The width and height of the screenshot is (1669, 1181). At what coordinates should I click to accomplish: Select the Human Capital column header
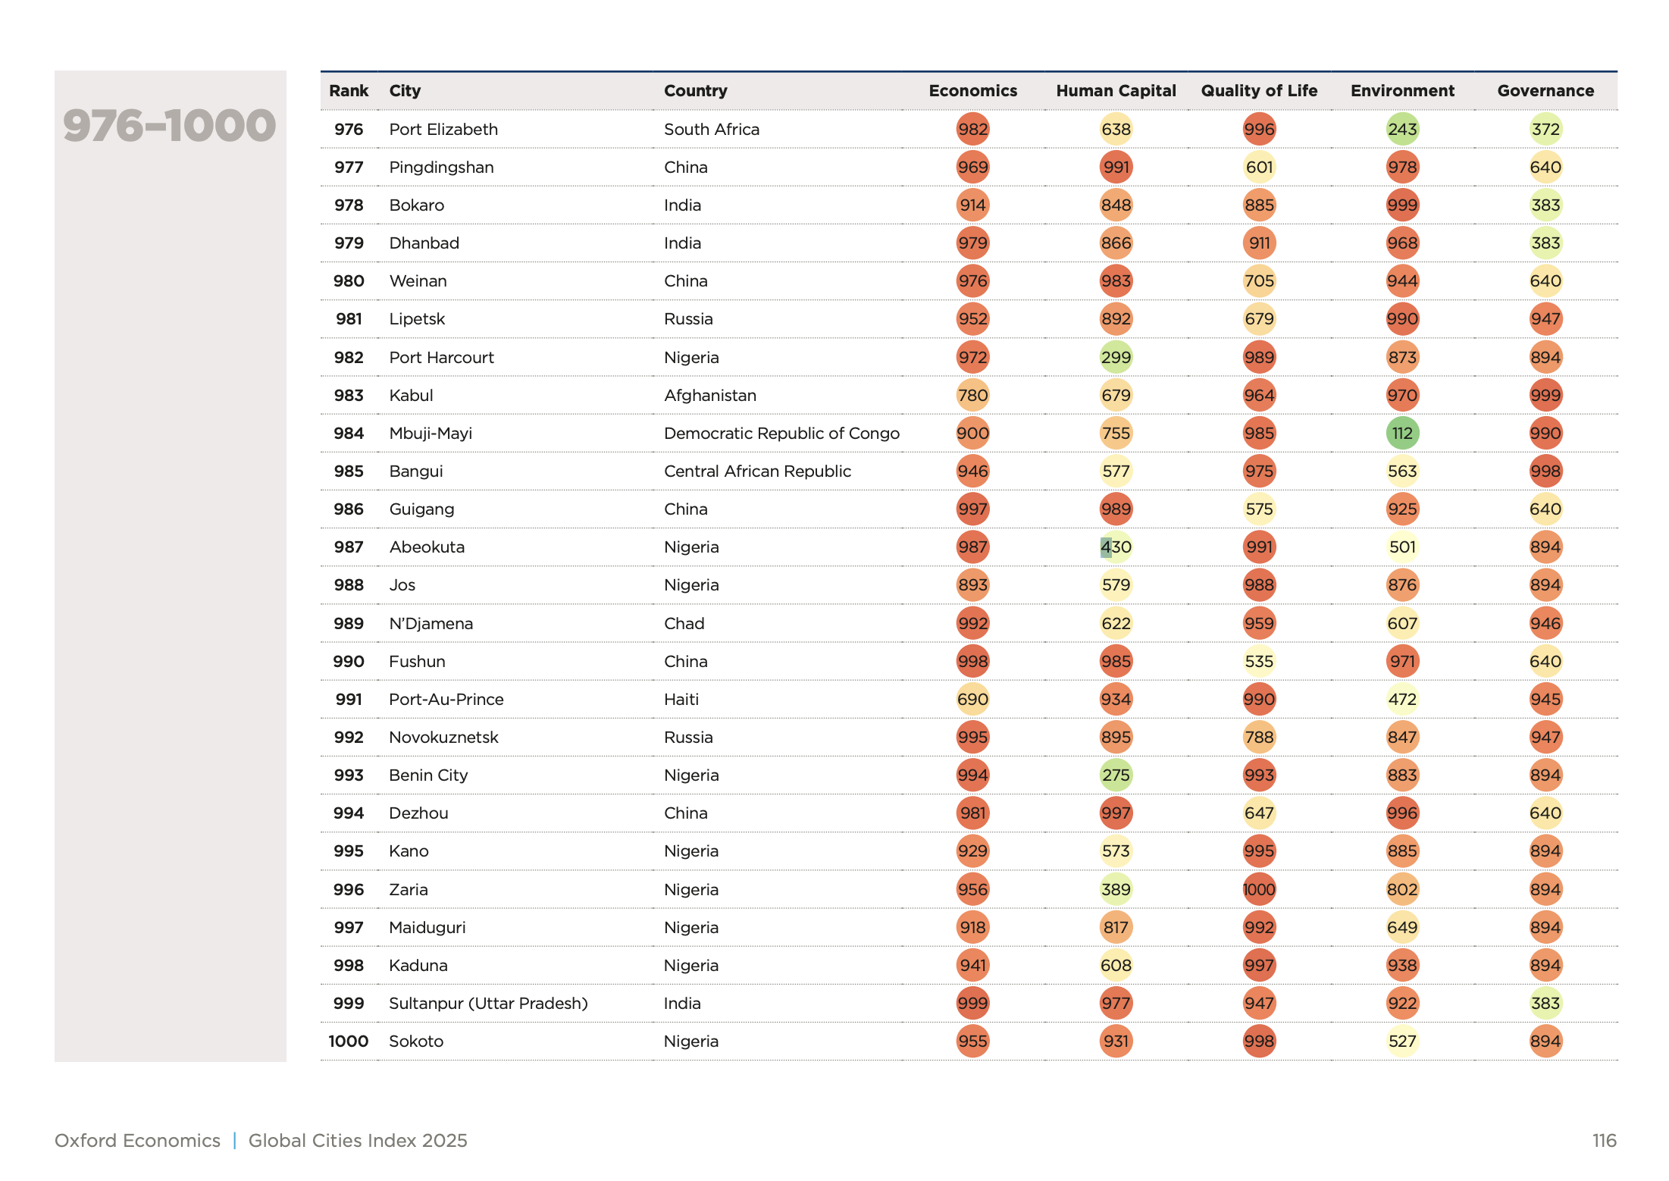1116,91
